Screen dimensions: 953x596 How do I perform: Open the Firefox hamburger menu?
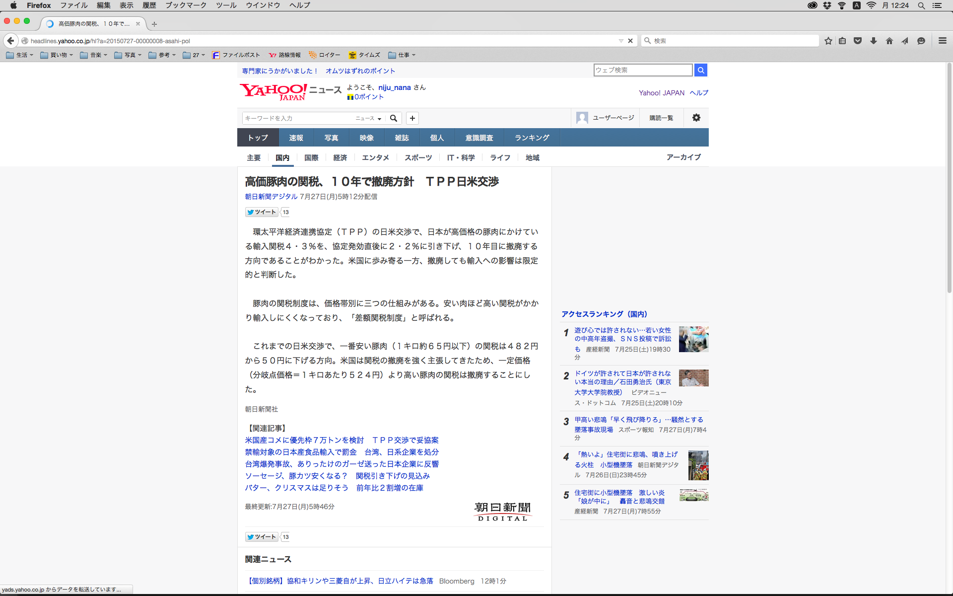pyautogui.click(x=943, y=41)
